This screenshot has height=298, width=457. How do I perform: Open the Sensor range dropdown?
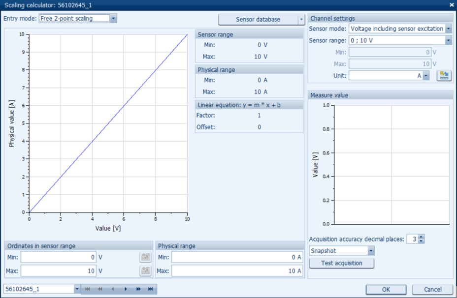(x=448, y=40)
